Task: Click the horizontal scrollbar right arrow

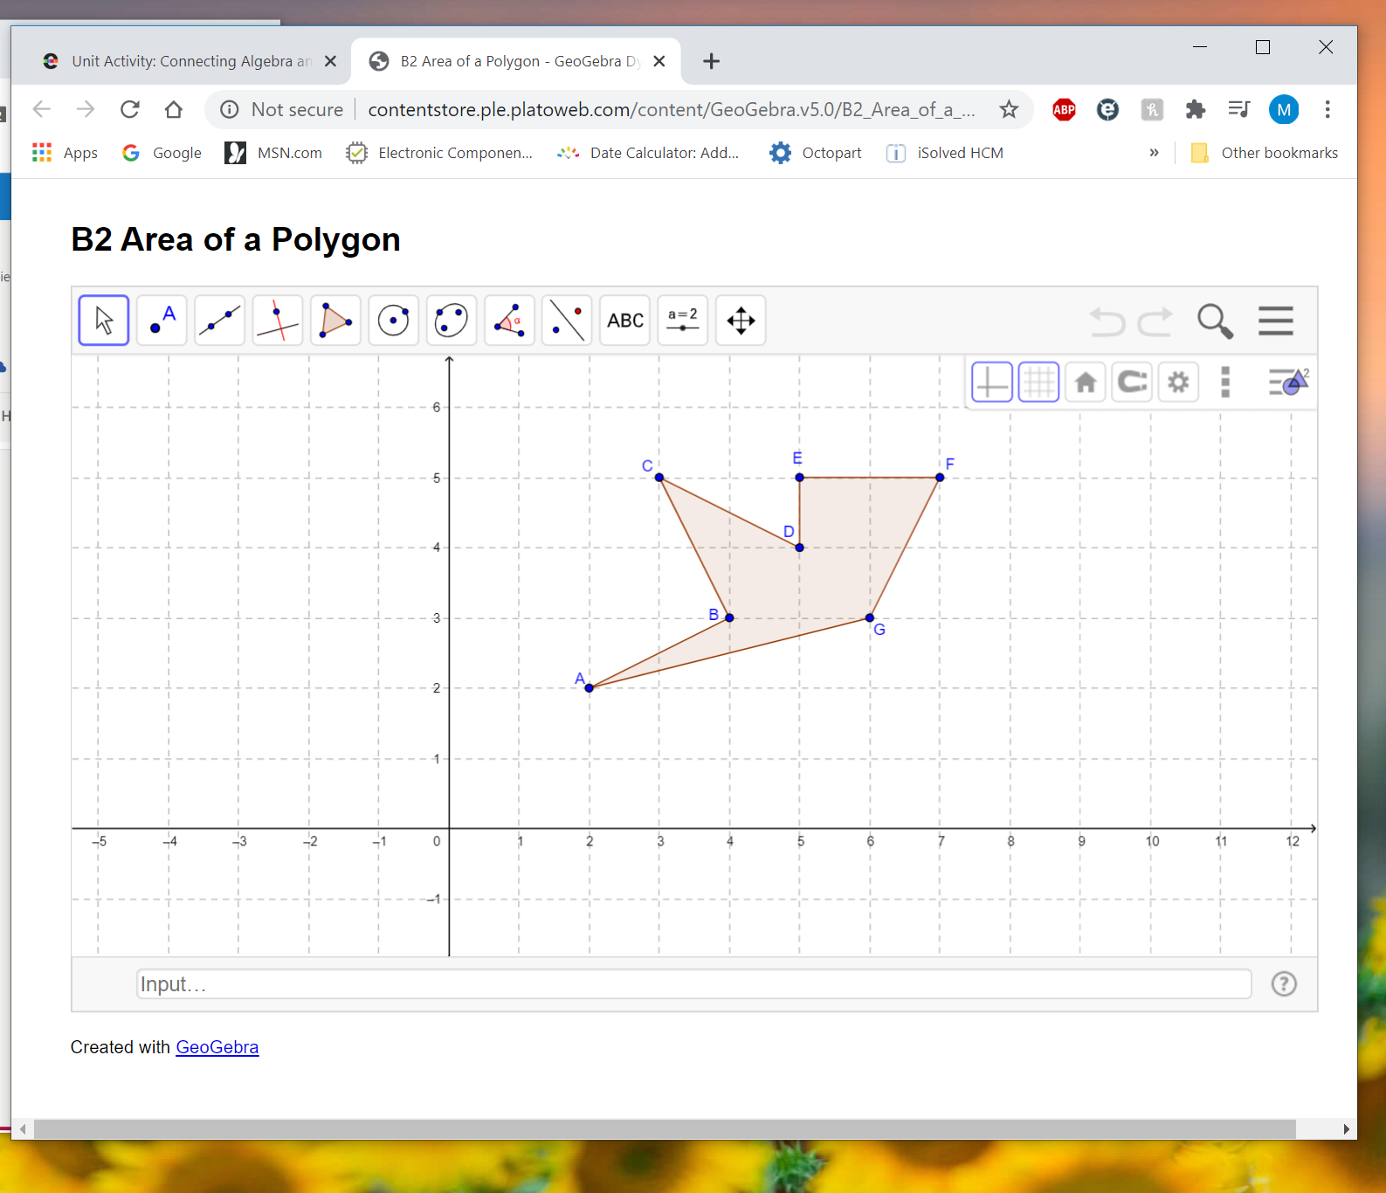Action: pos(1347,1129)
